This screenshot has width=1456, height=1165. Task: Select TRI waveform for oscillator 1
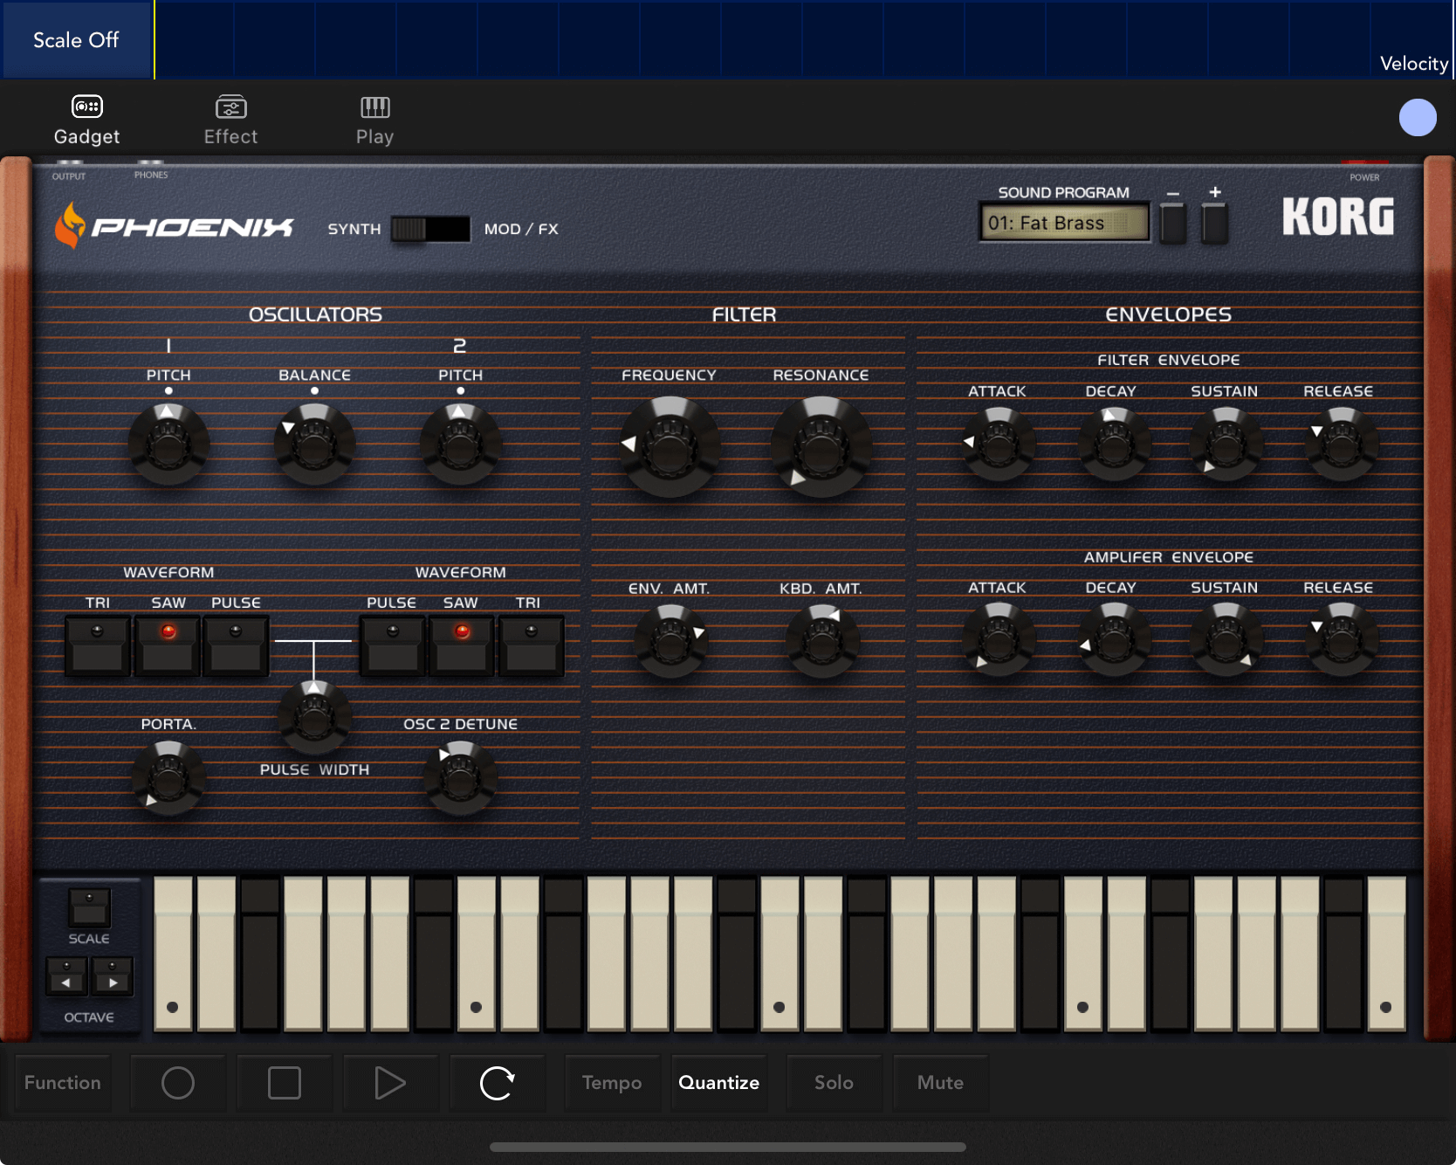coord(98,646)
